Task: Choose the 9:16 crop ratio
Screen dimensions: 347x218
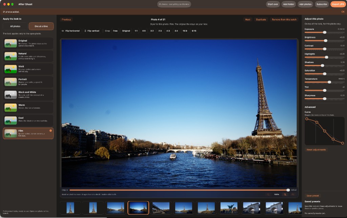Action: [194, 31]
